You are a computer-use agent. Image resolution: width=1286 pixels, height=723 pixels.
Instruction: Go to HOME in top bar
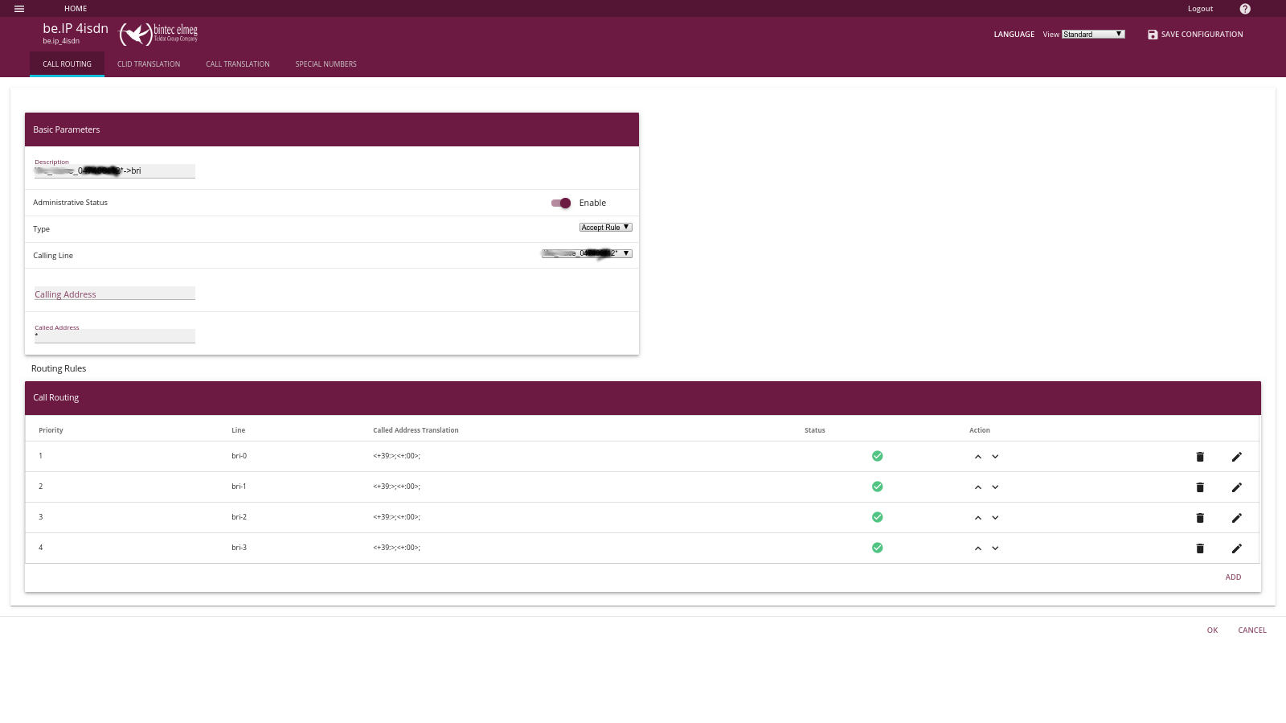(x=76, y=9)
